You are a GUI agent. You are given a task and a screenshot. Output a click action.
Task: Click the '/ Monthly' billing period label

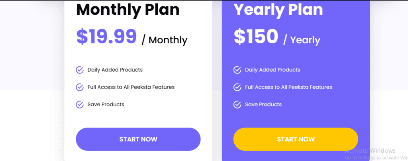click(x=165, y=40)
